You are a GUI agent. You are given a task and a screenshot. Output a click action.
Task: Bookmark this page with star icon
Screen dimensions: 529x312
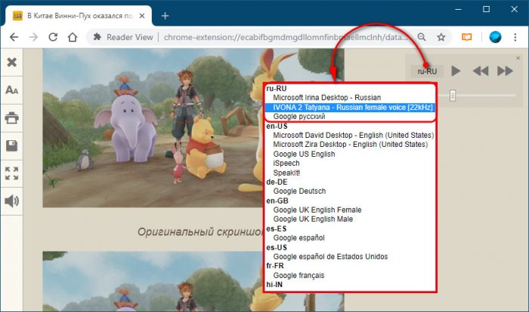[441, 36]
